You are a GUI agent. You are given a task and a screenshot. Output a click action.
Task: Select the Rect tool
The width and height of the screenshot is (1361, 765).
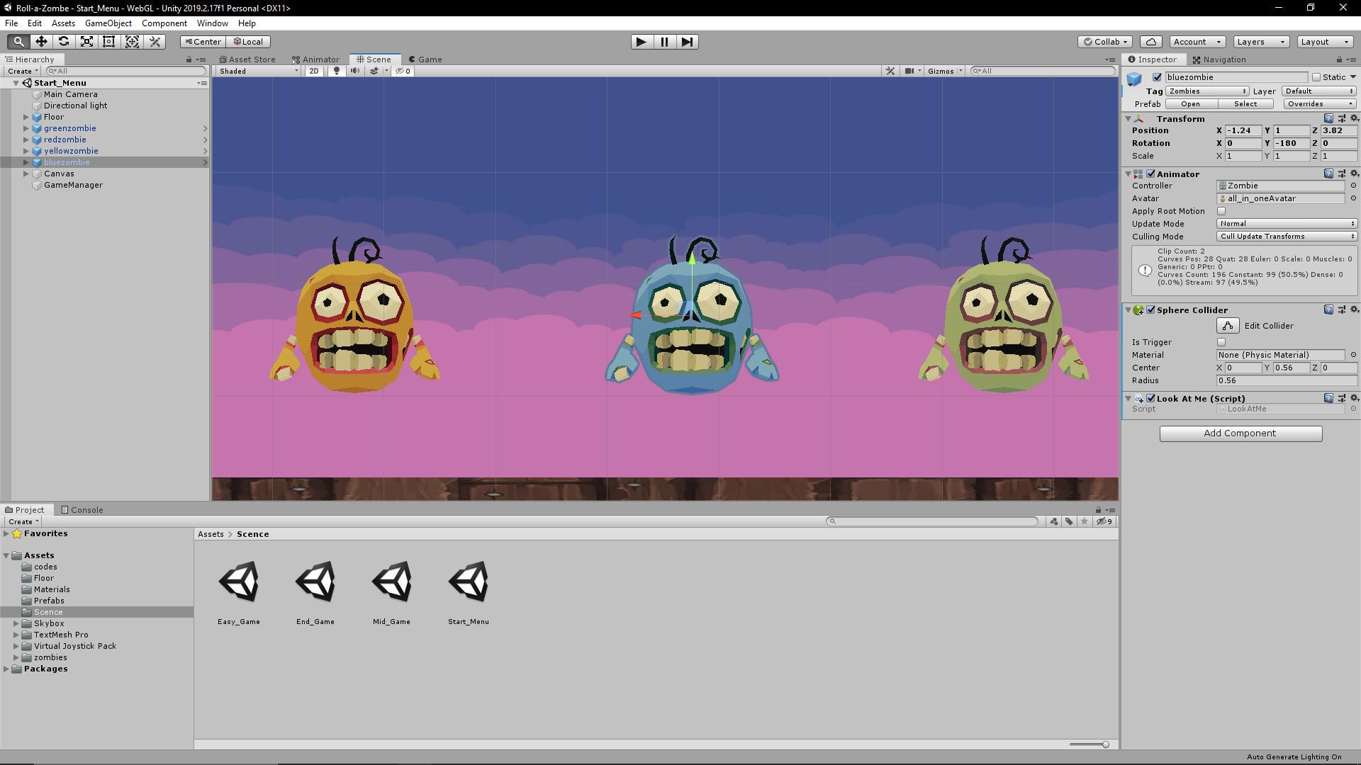(x=109, y=42)
